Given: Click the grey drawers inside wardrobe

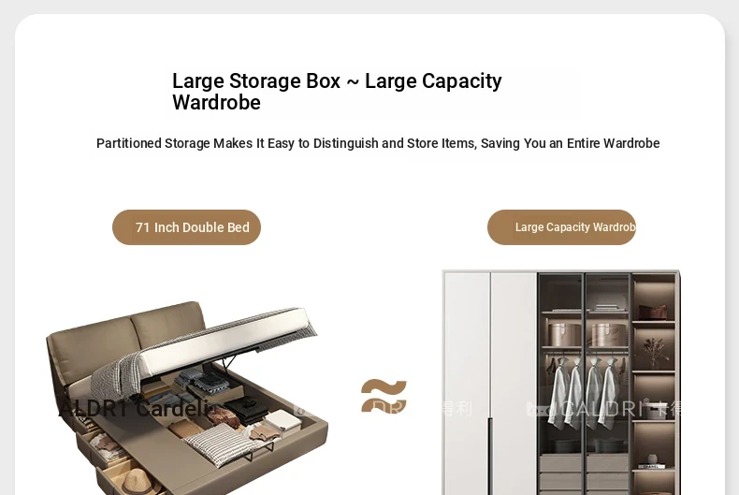Looking at the screenshot, I should pos(583,474).
